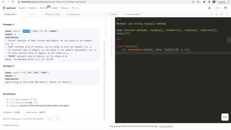Dismiss the restored code notification

point(227,126)
